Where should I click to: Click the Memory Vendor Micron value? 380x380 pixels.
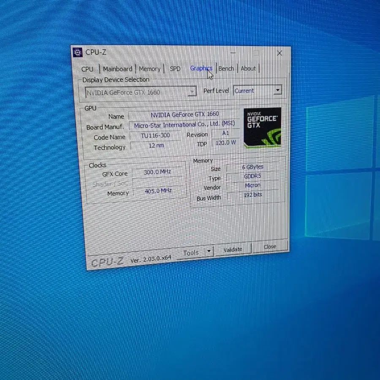(x=252, y=185)
